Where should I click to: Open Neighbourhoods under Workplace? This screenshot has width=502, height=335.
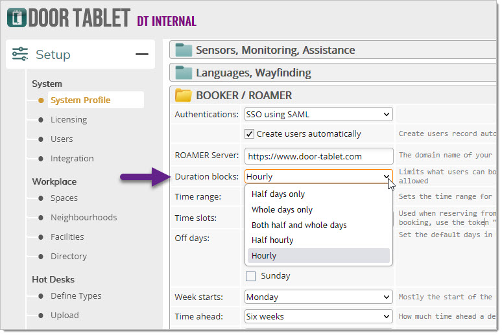84,218
